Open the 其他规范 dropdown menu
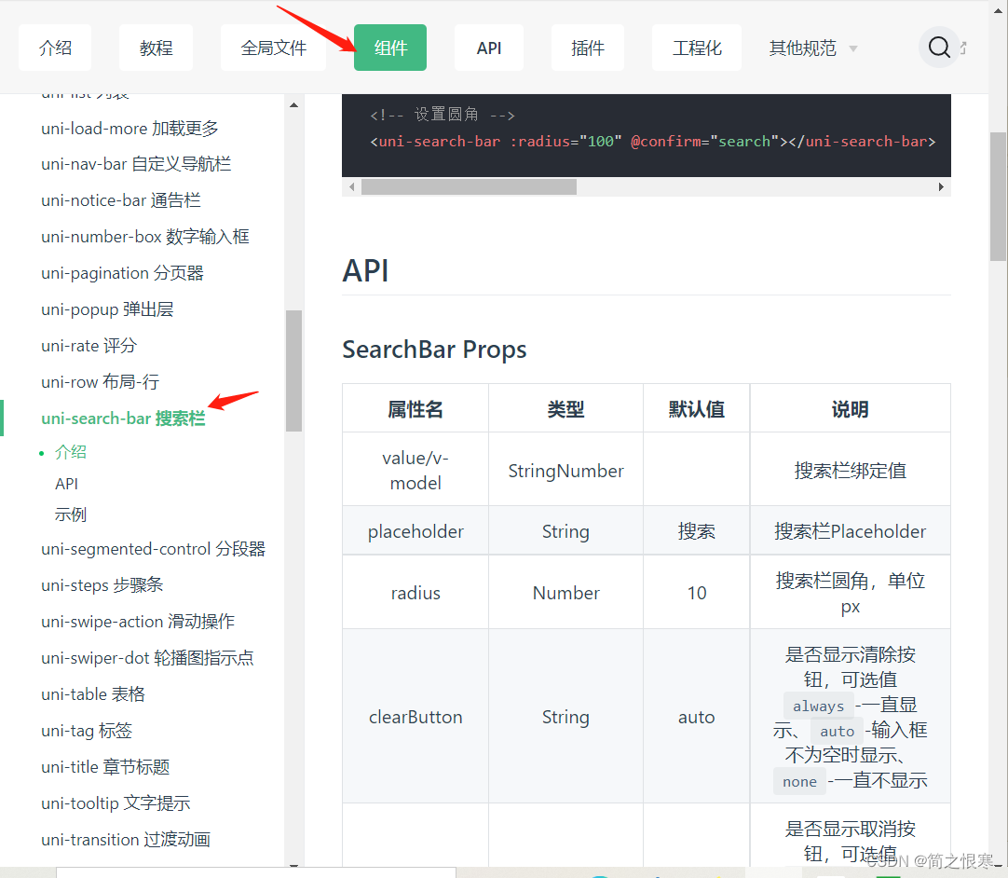Image resolution: width=1008 pixels, height=878 pixels. point(811,48)
